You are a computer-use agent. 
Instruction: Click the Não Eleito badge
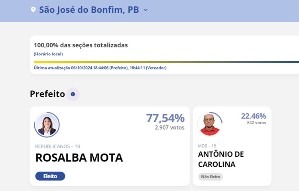(x=210, y=177)
